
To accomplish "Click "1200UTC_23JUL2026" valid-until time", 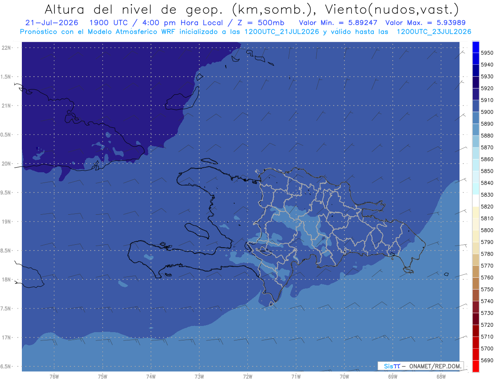I will (x=434, y=32).
